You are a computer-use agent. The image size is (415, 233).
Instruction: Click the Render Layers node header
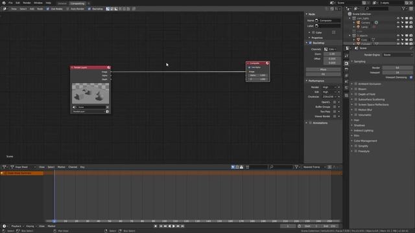[90, 67]
